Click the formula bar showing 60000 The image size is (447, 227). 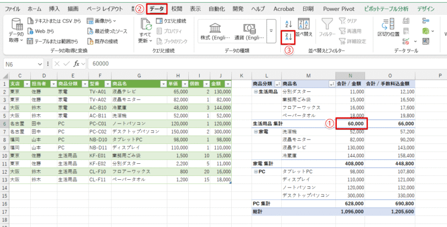coord(266,64)
